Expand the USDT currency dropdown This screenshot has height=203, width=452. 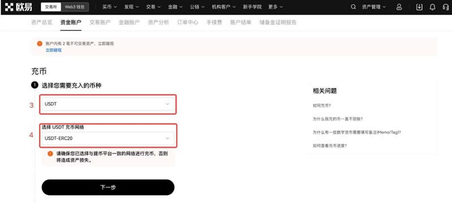(108, 104)
